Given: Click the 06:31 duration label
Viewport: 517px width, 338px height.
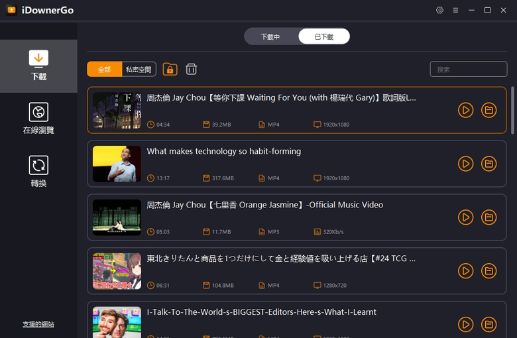Looking at the screenshot, I should [x=163, y=285].
